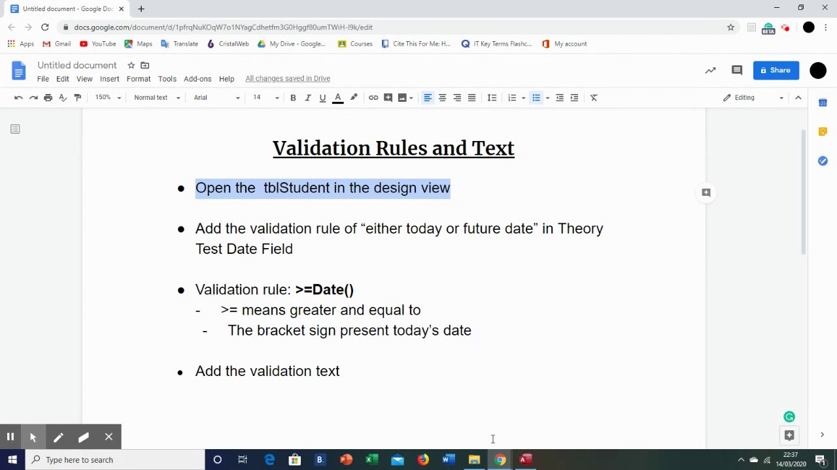837x470 pixels.
Task: Open the File menu
Action: [43, 79]
